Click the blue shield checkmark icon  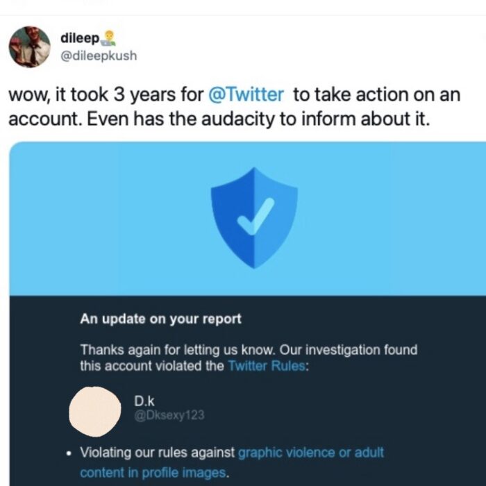254,217
